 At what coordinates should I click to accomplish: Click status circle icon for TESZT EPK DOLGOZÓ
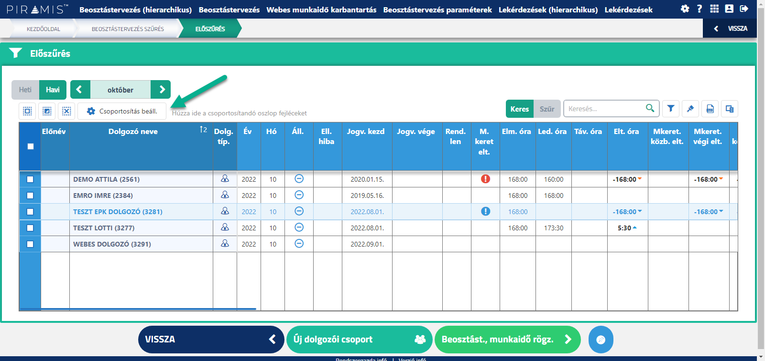[x=299, y=211]
